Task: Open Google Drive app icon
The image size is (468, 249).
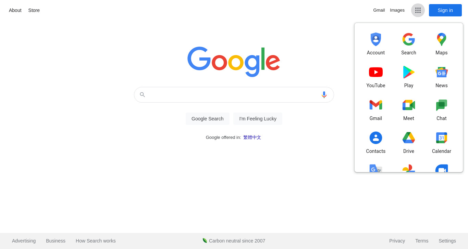Action: pyautogui.click(x=409, y=138)
